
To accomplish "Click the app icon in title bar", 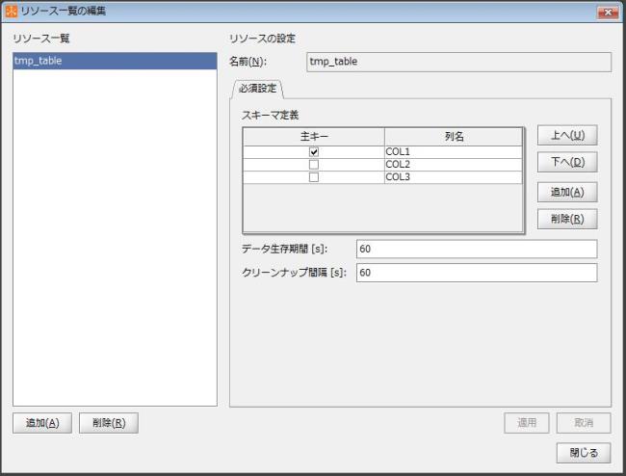I will click(x=12, y=11).
